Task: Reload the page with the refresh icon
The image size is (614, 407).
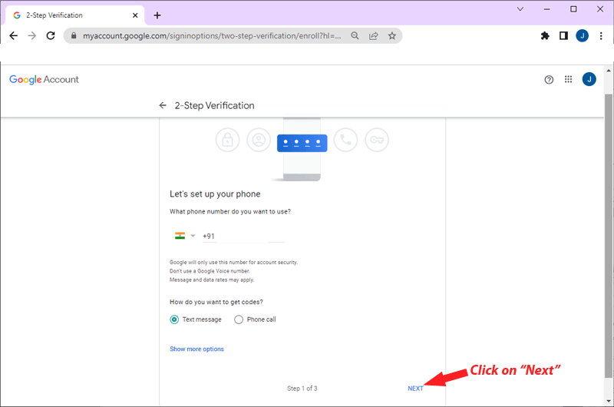Action: [x=51, y=35]
